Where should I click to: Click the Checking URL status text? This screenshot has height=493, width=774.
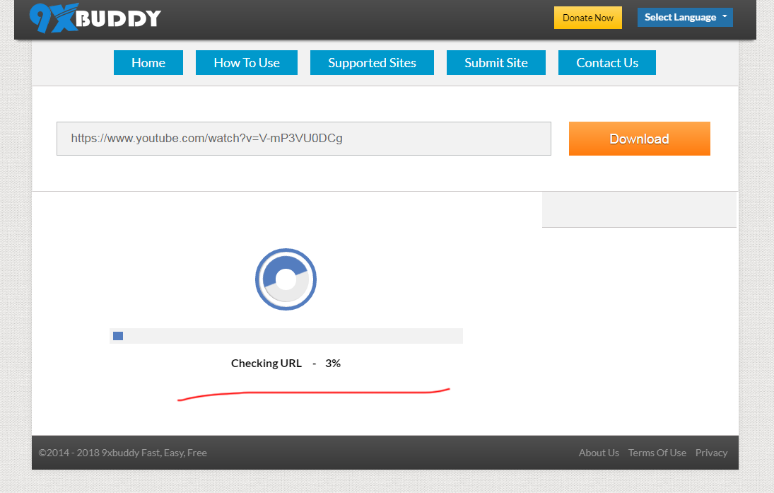point(266,364)
